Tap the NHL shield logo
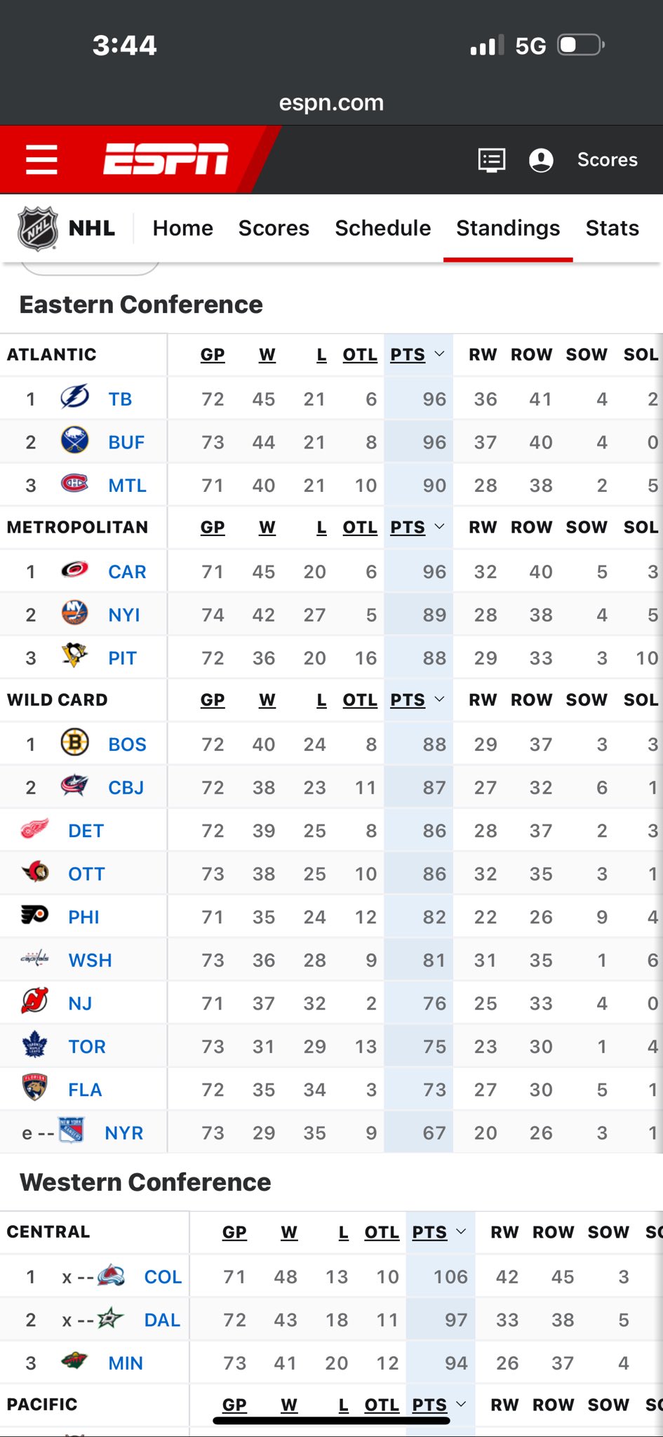Screen dimensions: 663x1437 [x=38, y=228]
